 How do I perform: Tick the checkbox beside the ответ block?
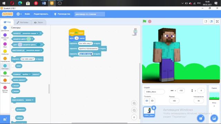[12, 66]
